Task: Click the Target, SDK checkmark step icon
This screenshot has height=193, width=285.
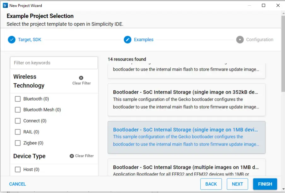Action: tap(12, 40)
